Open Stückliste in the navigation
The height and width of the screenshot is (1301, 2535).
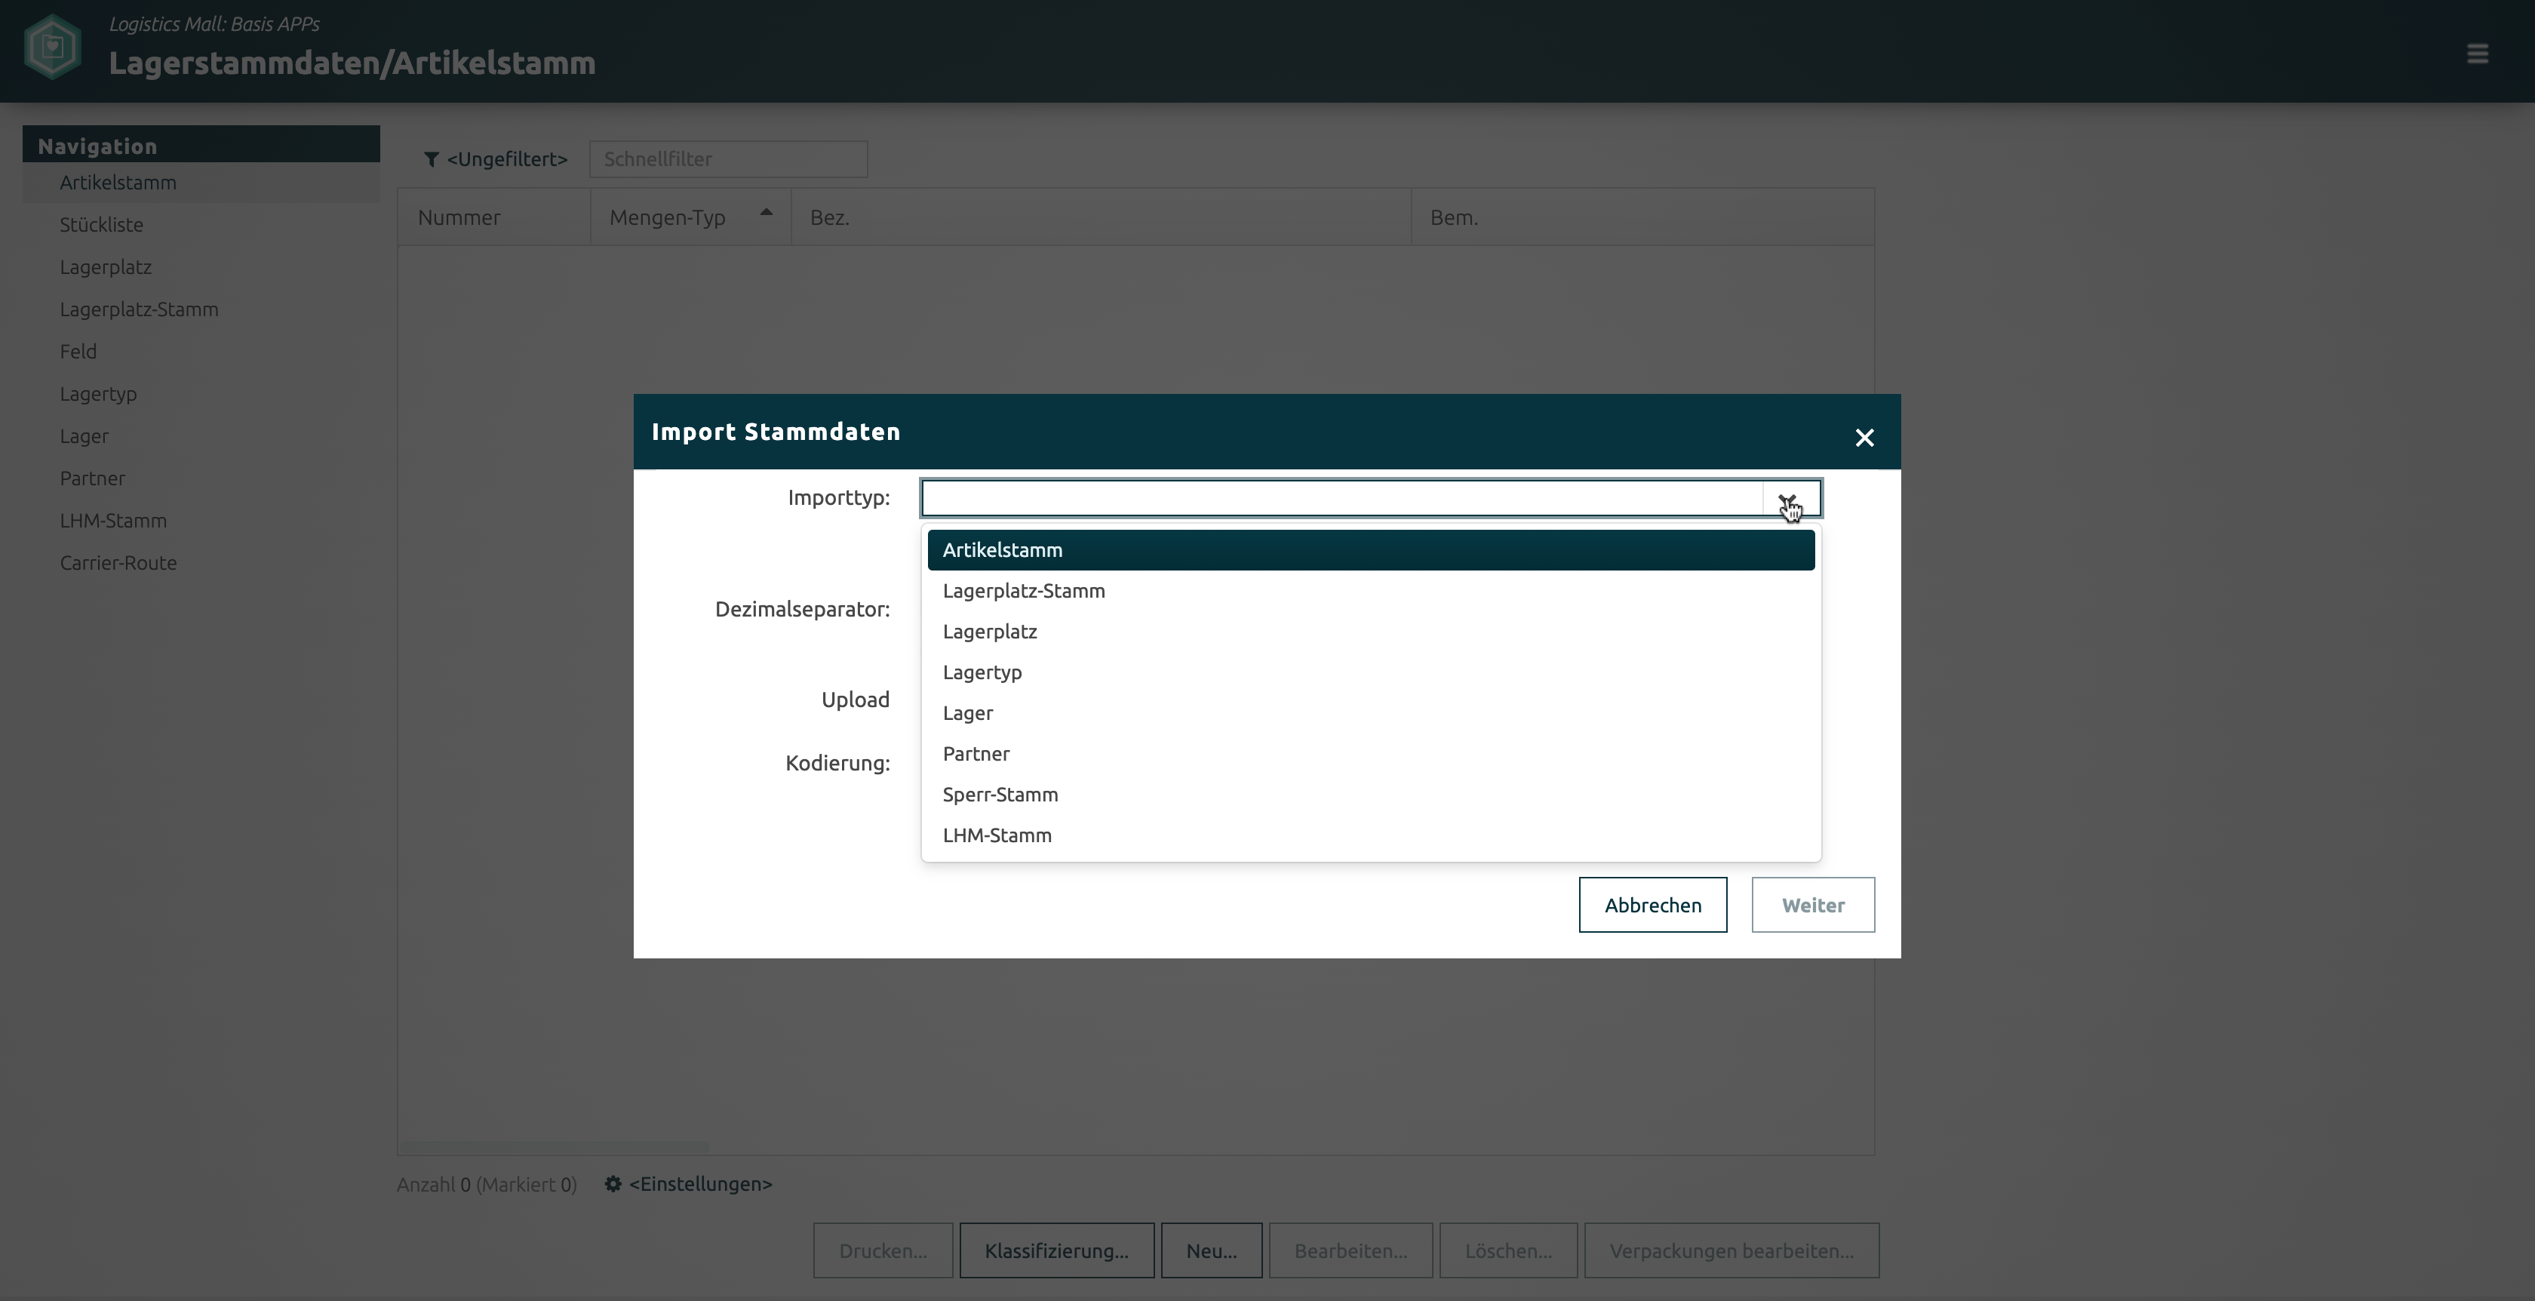[x=101, y=224]
